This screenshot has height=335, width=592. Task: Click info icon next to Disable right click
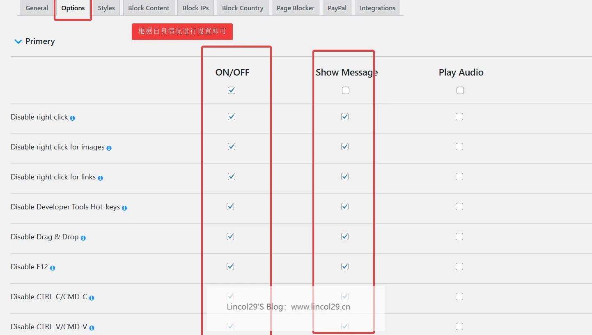(x=72, y=118)
